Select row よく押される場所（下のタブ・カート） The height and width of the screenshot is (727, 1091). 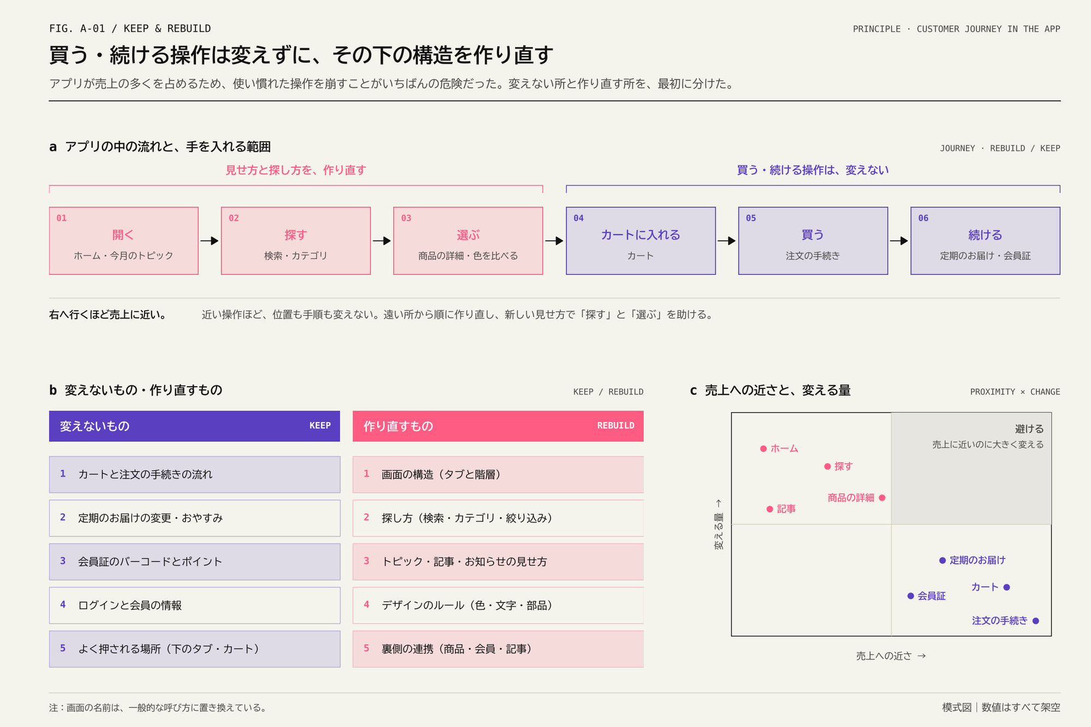coord(194,649)
